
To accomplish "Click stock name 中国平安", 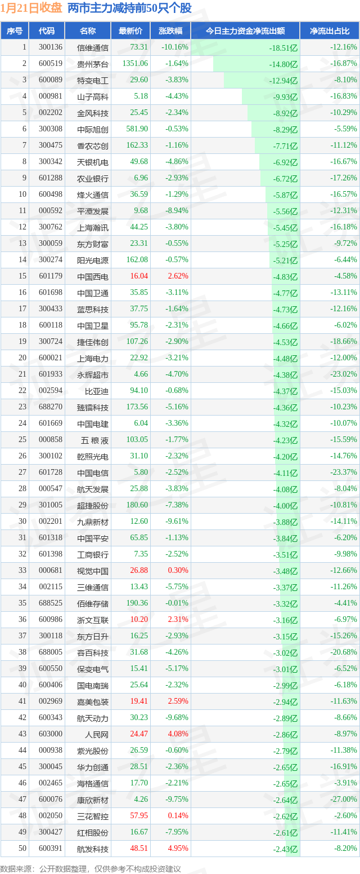I will tap(93, 538).
